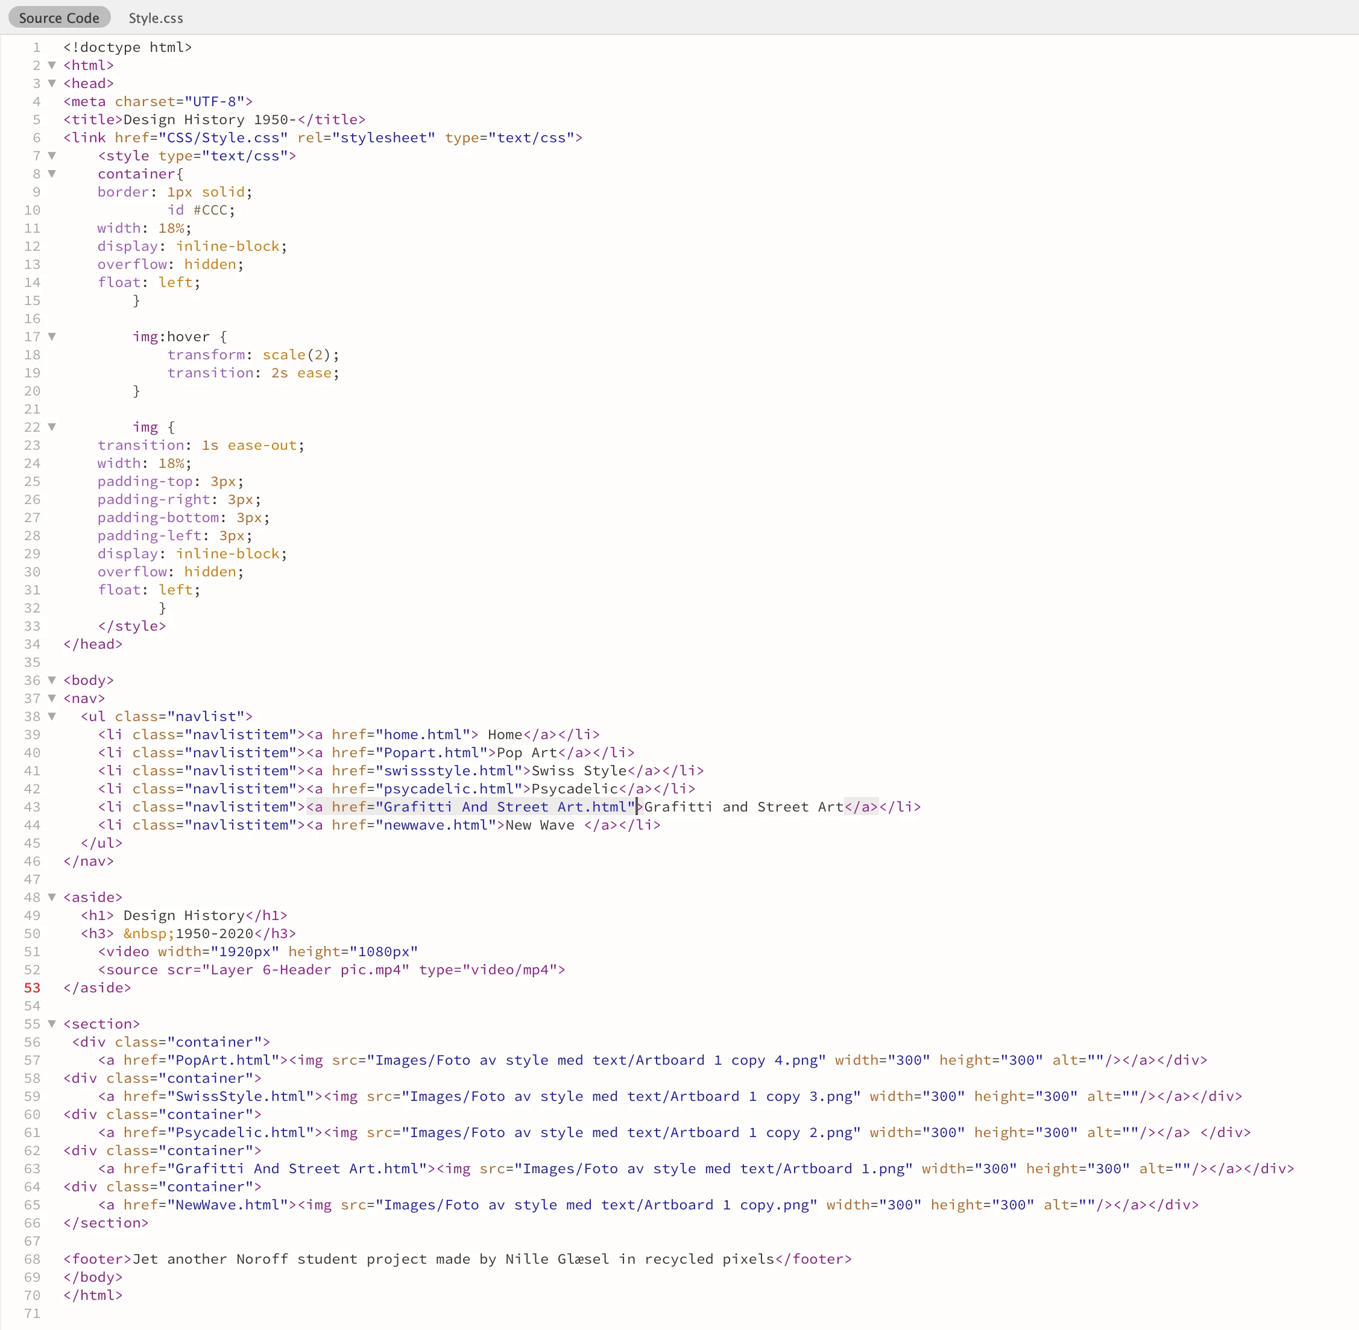
Task: Collapse the aside element block
Action: pos(52,898)
